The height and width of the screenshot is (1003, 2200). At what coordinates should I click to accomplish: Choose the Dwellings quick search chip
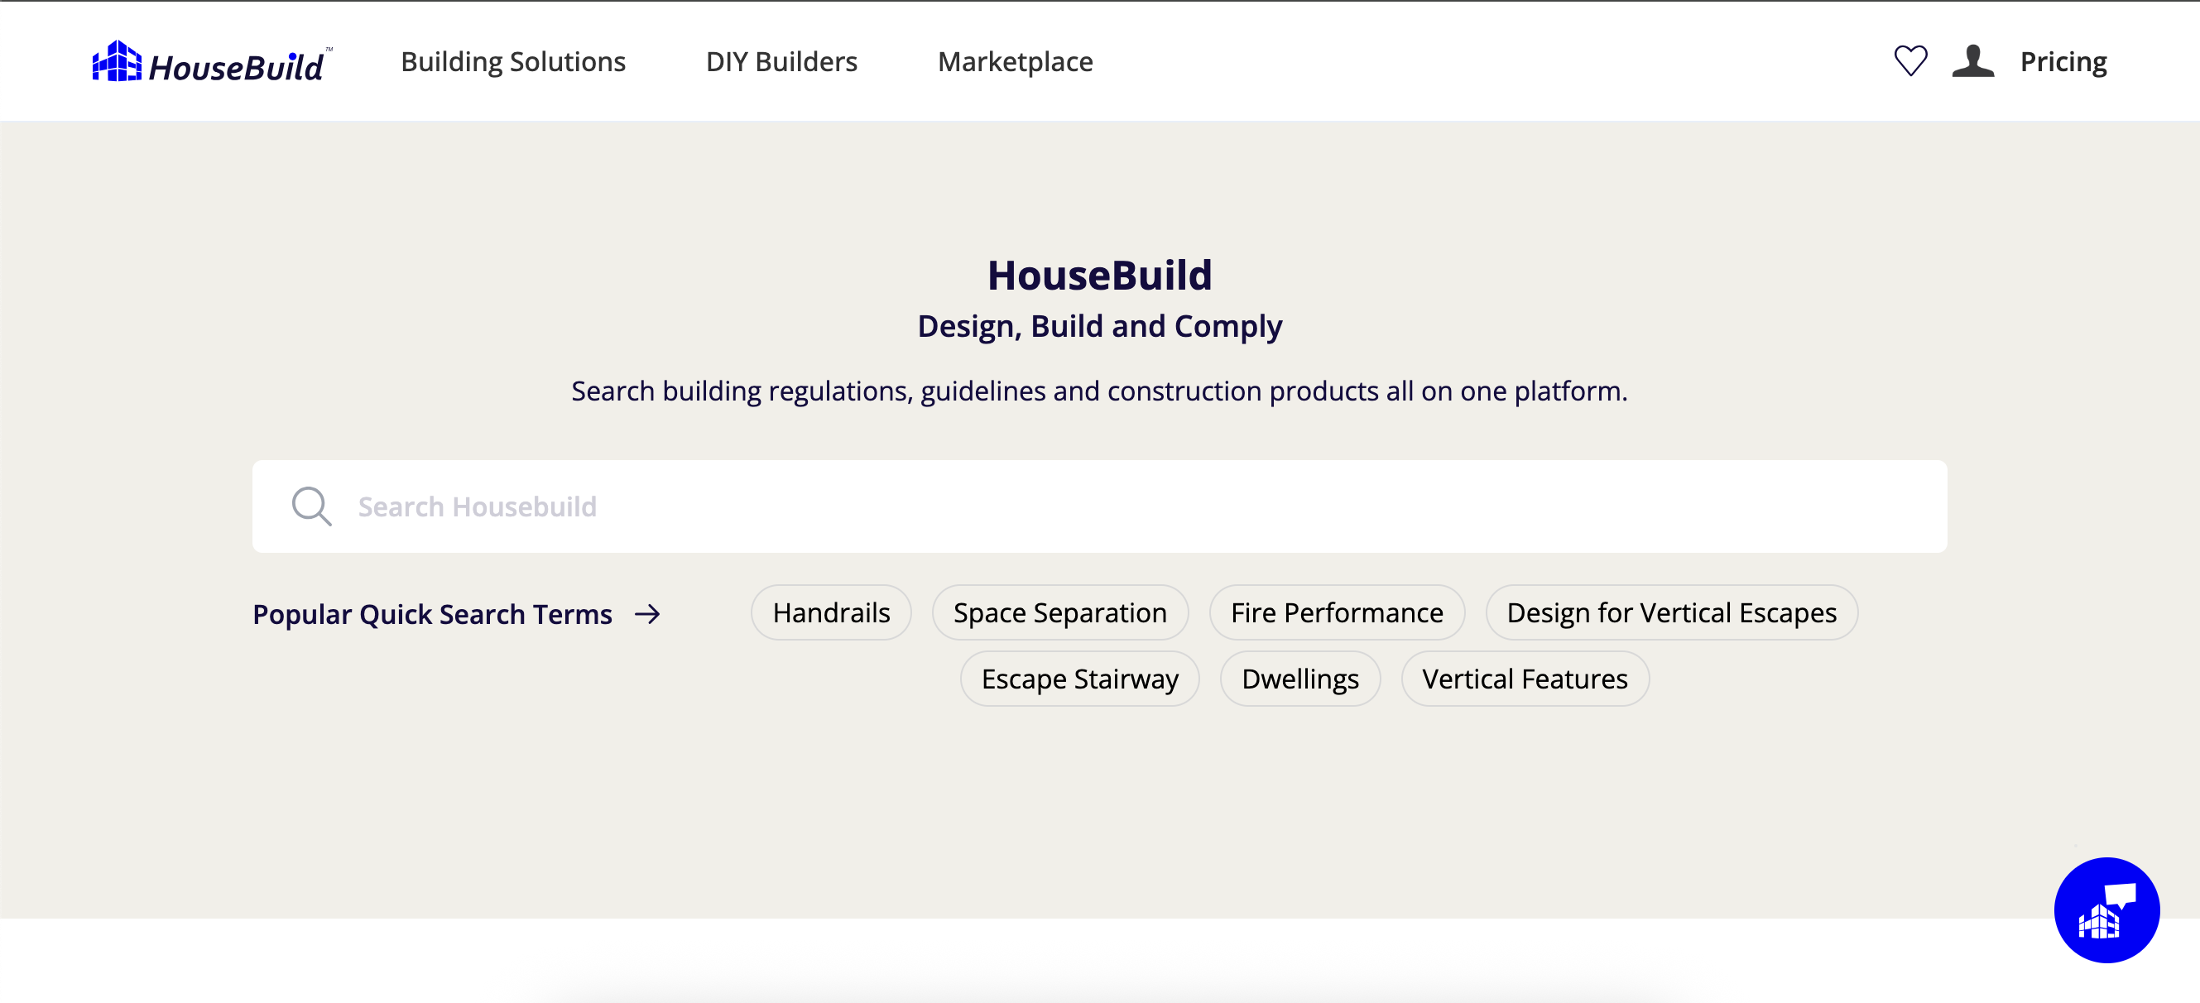(x=1299, y=679)
